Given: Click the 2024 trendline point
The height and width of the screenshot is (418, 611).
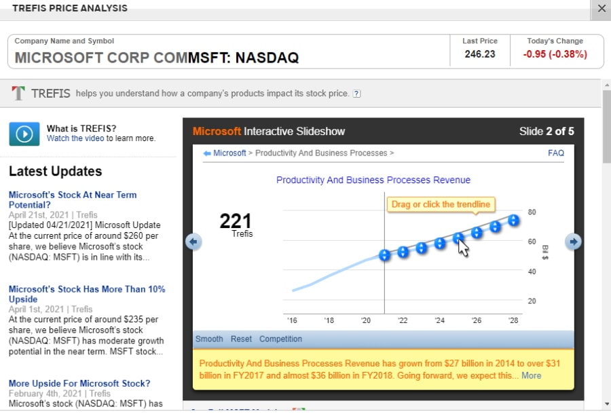Looking at the screenshot, I should (440, 244).
